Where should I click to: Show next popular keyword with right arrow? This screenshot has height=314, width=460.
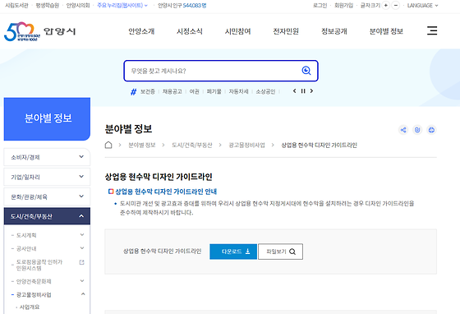311,91
